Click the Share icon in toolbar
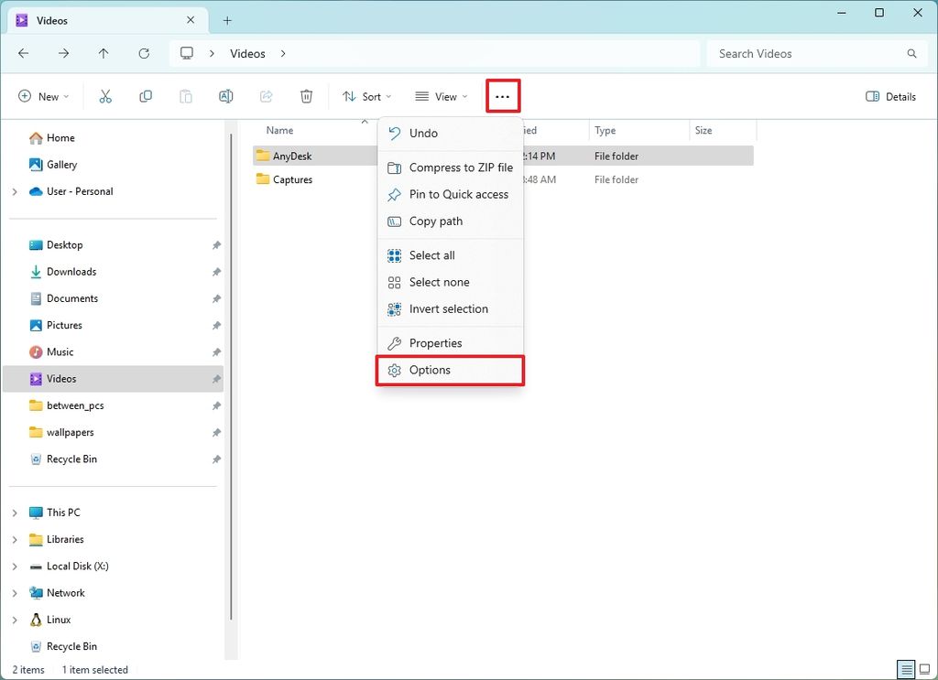This screenshot has width=938, height=680. tap(267, 96)
